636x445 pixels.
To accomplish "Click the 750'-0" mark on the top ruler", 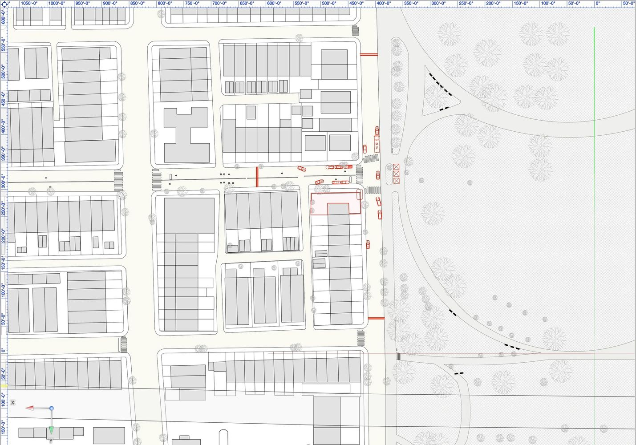I will [192, 3].
